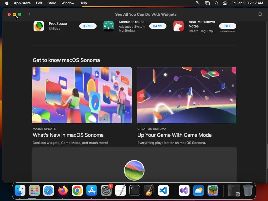Image resolution: width=268 pixels, height=201 pixels.
Task: Open Spotlight search in menu bar
Action: point(216,3)
